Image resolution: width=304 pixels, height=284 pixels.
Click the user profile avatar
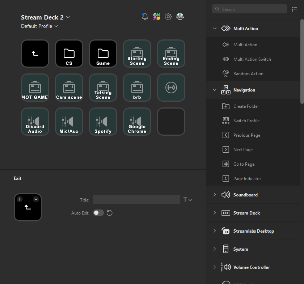(180, 17)
